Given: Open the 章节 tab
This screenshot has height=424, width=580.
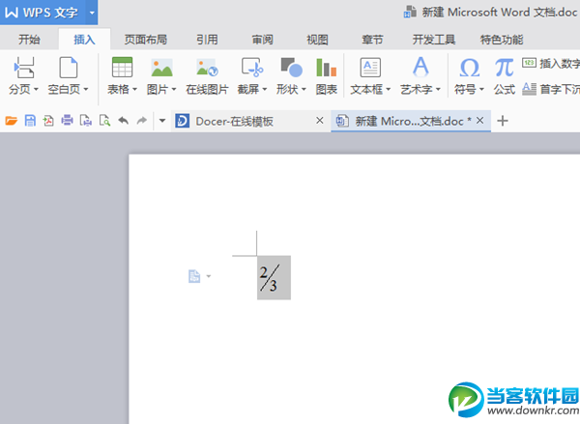Looking at the screenshot, I should (x=372, y=40).
